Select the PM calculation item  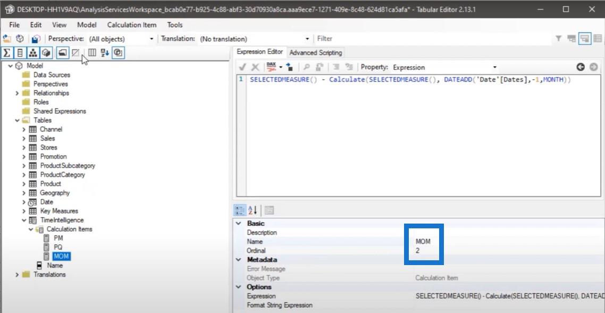pyautogui.click(x=58, y=238)
